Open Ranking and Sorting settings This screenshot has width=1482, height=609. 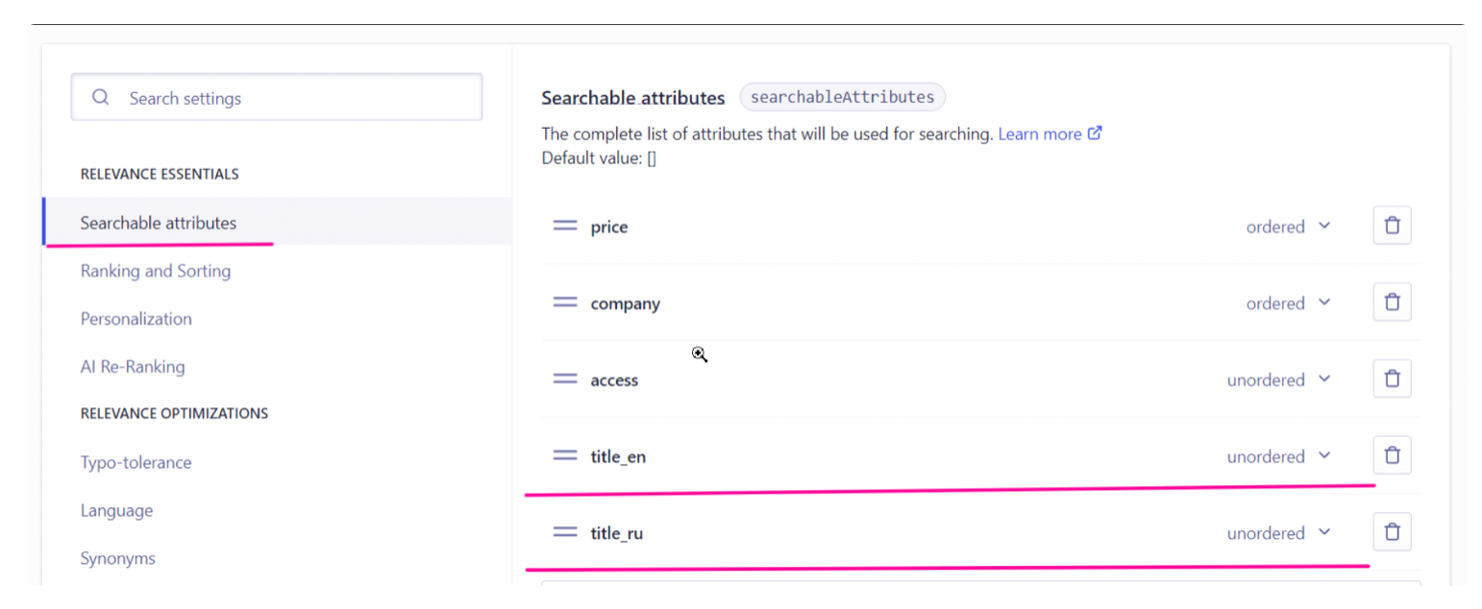pos(156,271)
